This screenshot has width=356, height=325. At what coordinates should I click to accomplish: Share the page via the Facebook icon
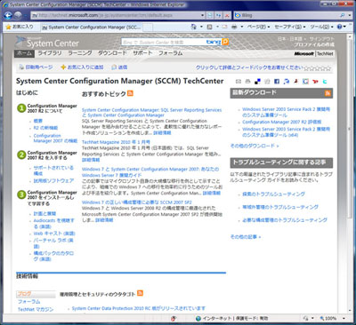pos(277,82)
